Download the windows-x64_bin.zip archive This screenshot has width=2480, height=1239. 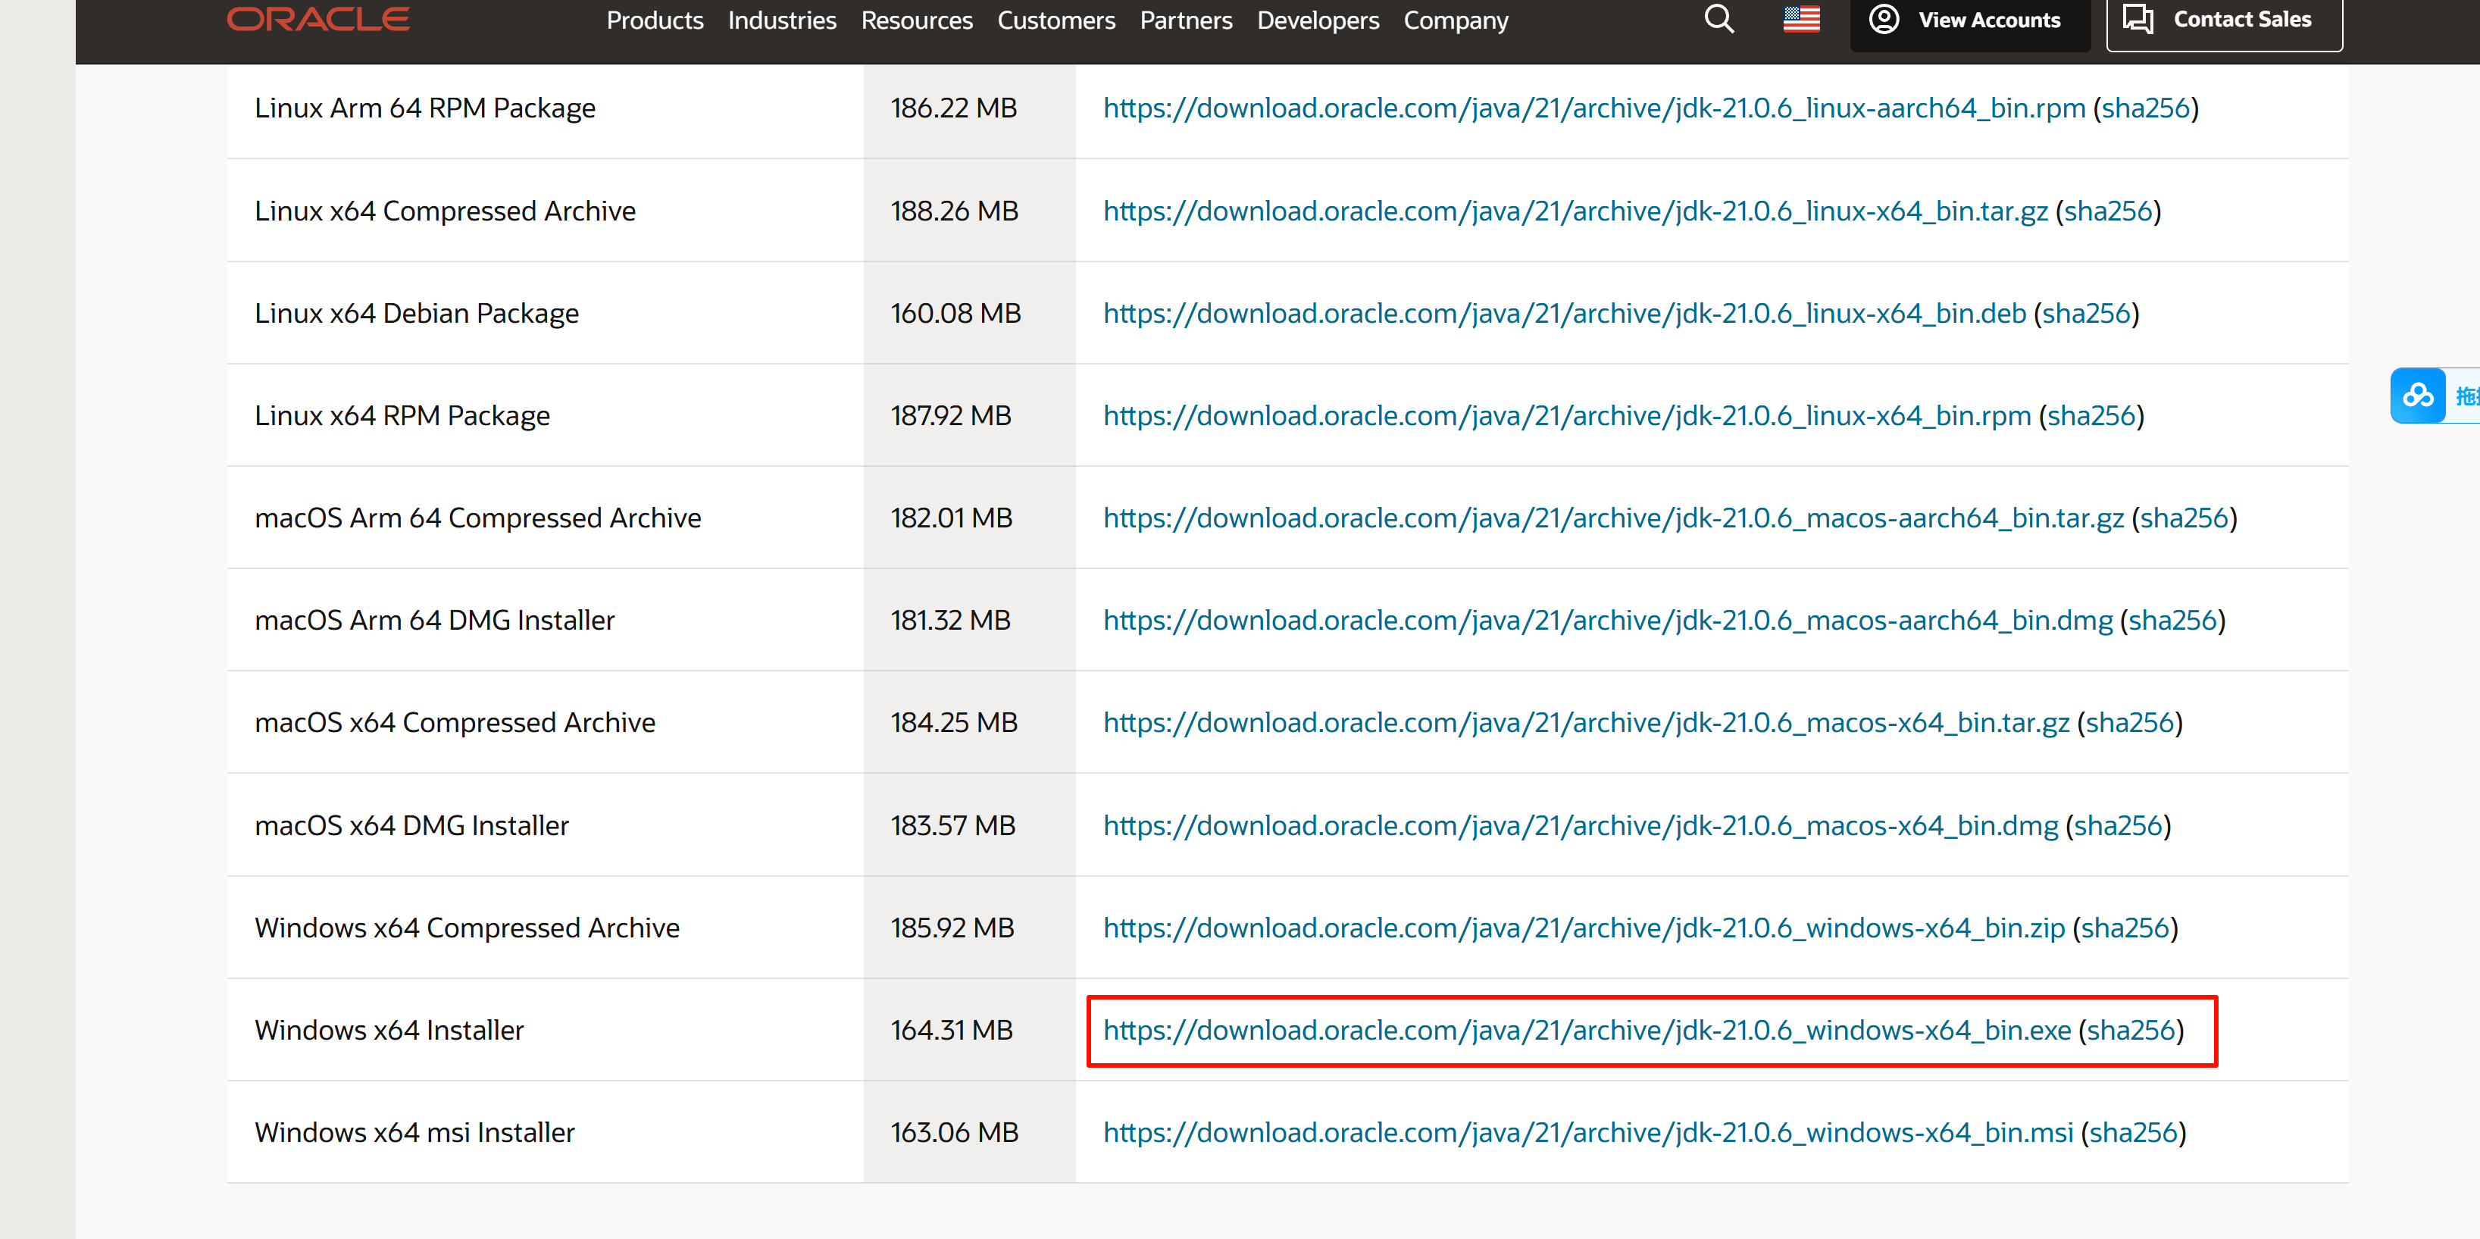[x=1584, y=927]
